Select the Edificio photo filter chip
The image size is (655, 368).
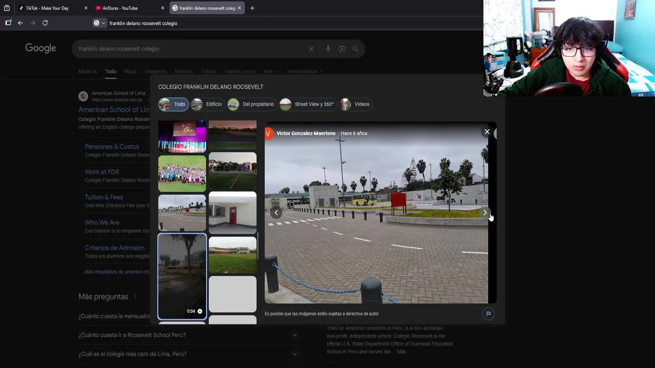(207, 104)
